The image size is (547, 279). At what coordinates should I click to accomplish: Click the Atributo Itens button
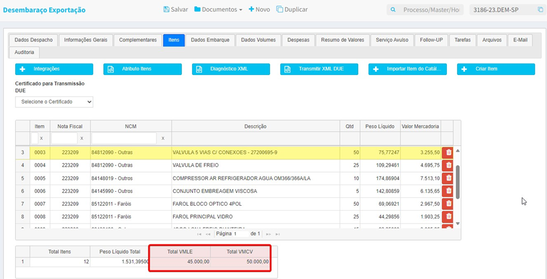(x=142, y=69)
